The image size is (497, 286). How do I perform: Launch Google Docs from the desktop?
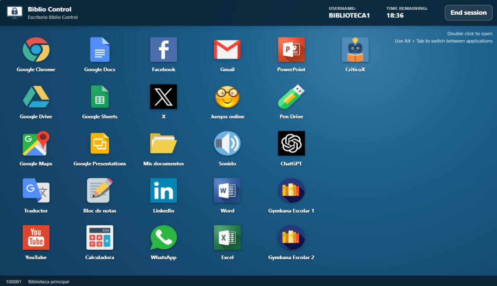(100, 50)
